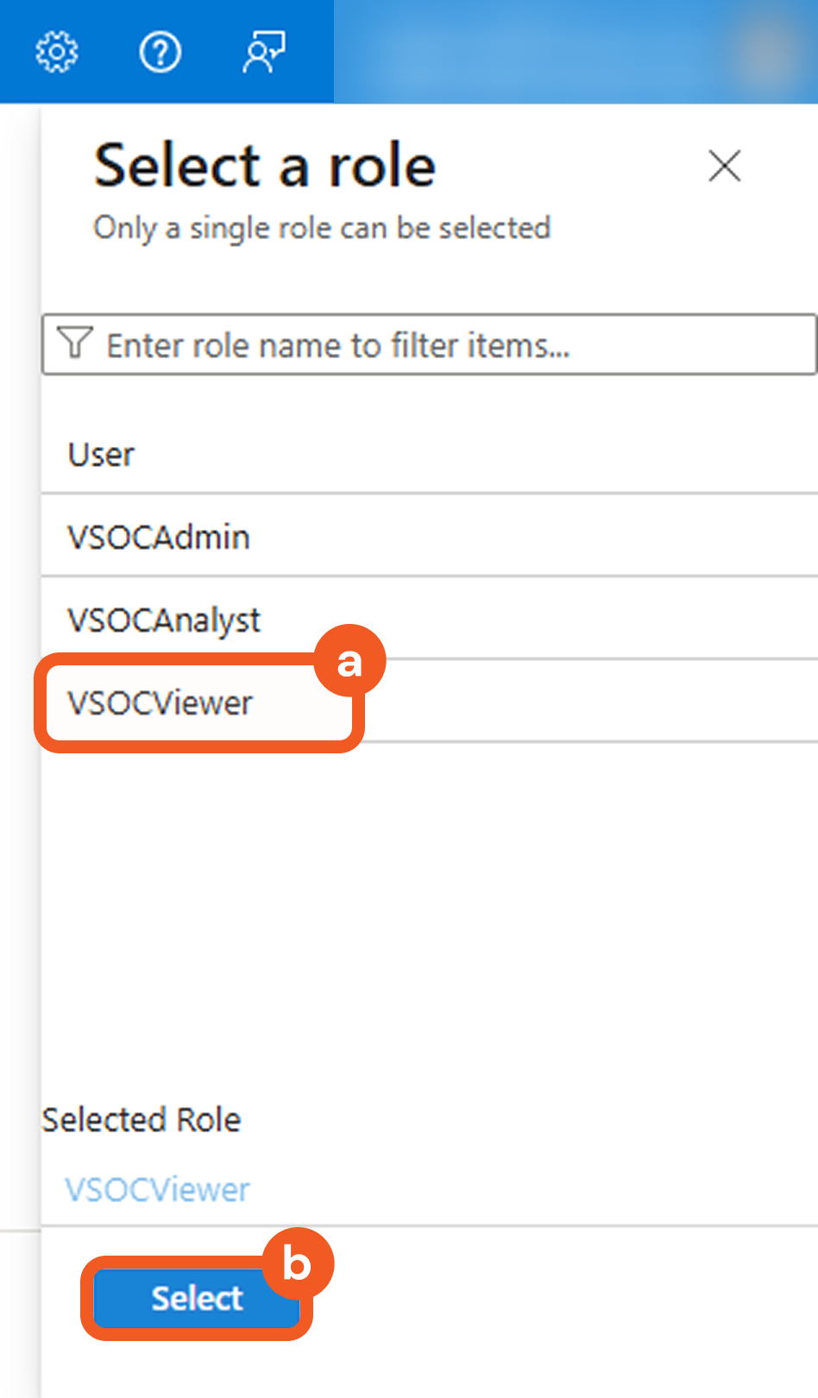Choose the User role
Viewport: 818px width, 1398px height.
(x=102, y=455)
